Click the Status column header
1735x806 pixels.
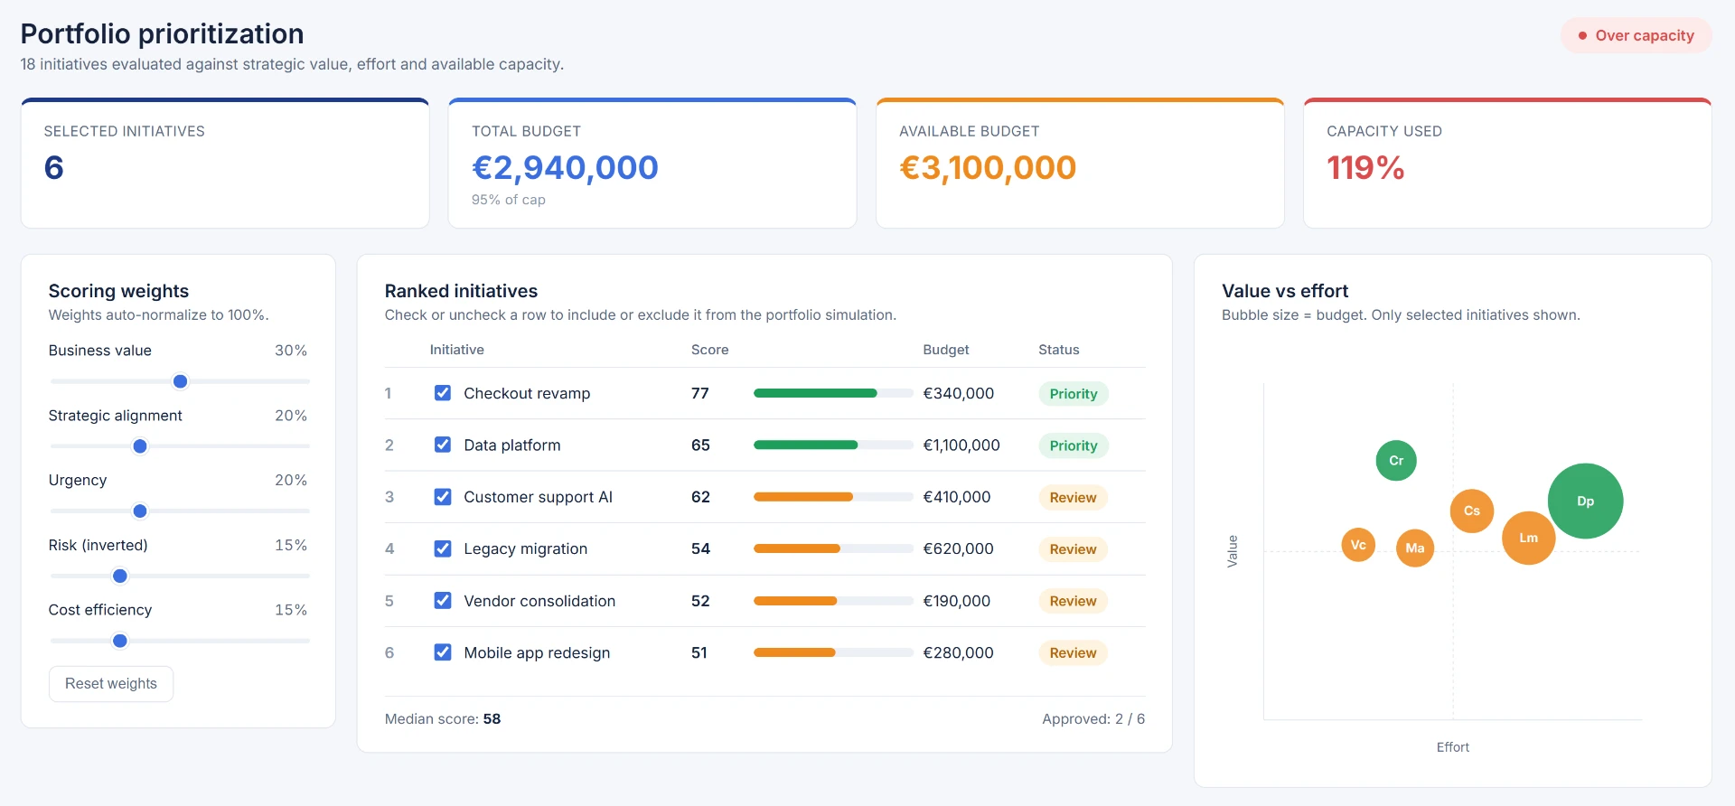click(x=1058, y=350)
